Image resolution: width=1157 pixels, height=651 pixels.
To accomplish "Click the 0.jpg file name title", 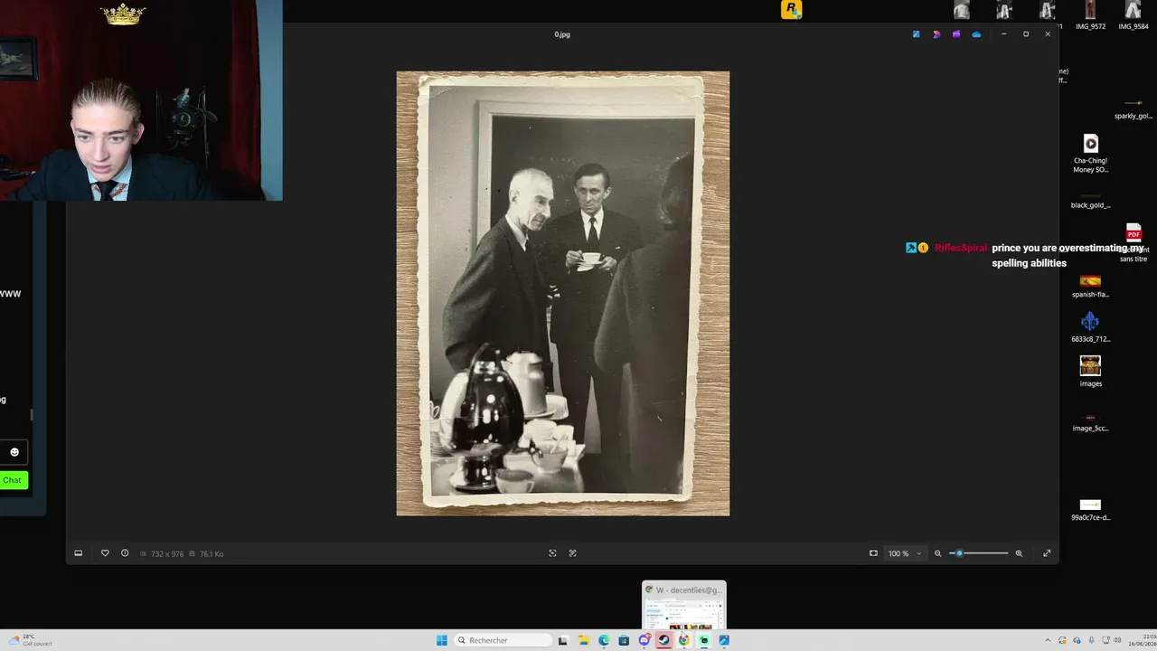I will tap(562, 34).
